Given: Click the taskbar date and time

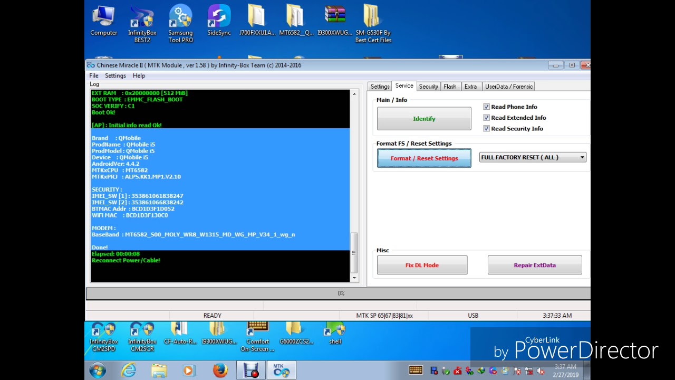Looking at the screenshot, I should click(565, 370).
